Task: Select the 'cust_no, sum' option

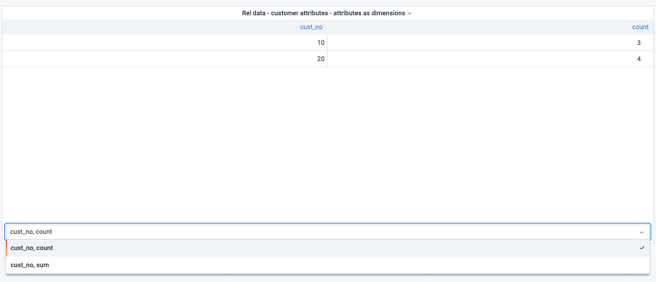Action: tap(30, 265)
